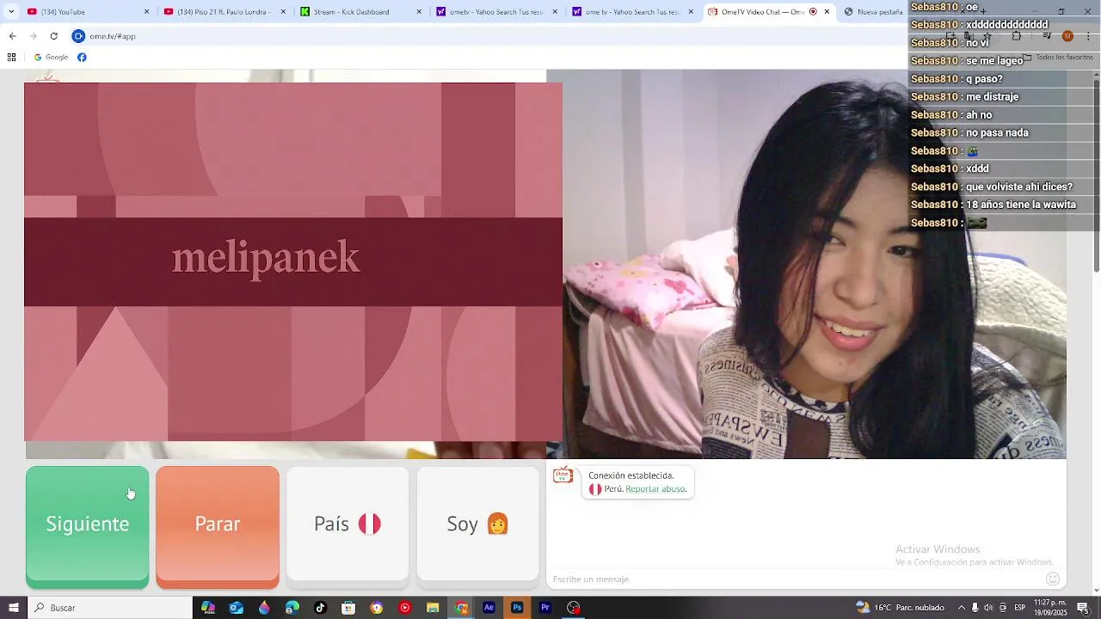1101x619 pixels.
Task: Open TikTok from the taskbar
Action: (320, 608)
